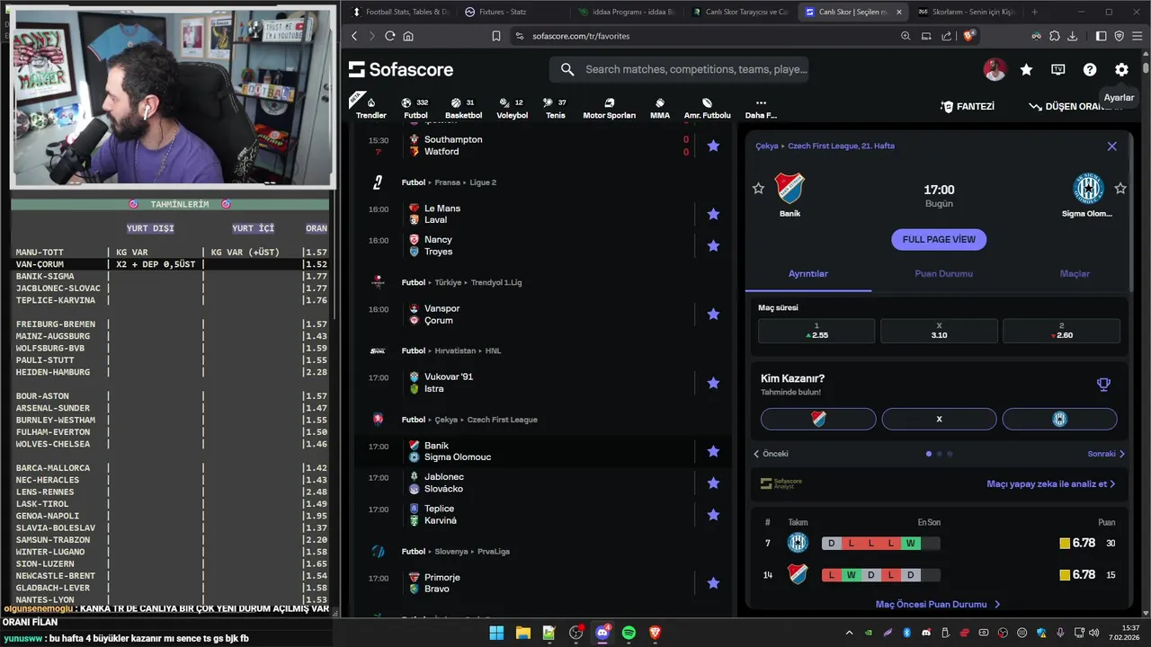1151x647 pixels.
Task: Unfavorite the Vukovar '91 vs Istra match
Action: coord(713,383)
